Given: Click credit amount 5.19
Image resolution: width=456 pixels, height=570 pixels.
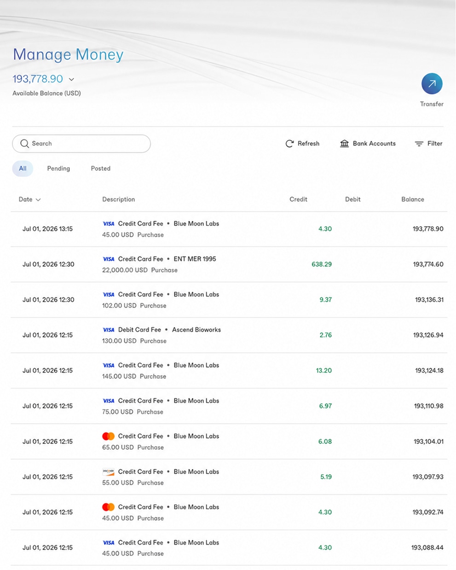Looking at the screenshot, I should click(326, 477).
